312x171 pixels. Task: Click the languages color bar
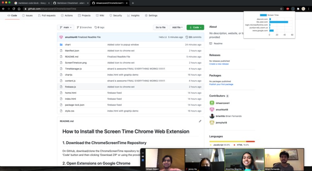pyautogui.click(x=232, y=142)
